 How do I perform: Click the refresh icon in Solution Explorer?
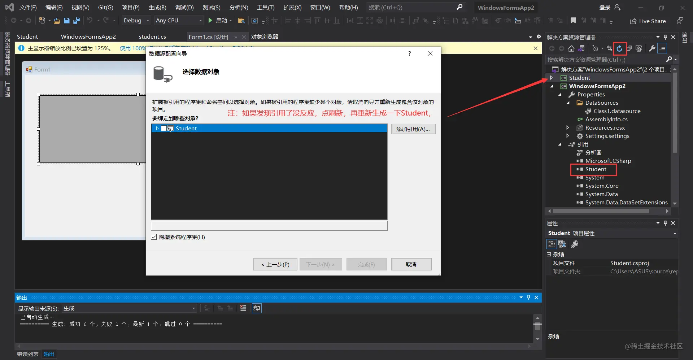619,48
